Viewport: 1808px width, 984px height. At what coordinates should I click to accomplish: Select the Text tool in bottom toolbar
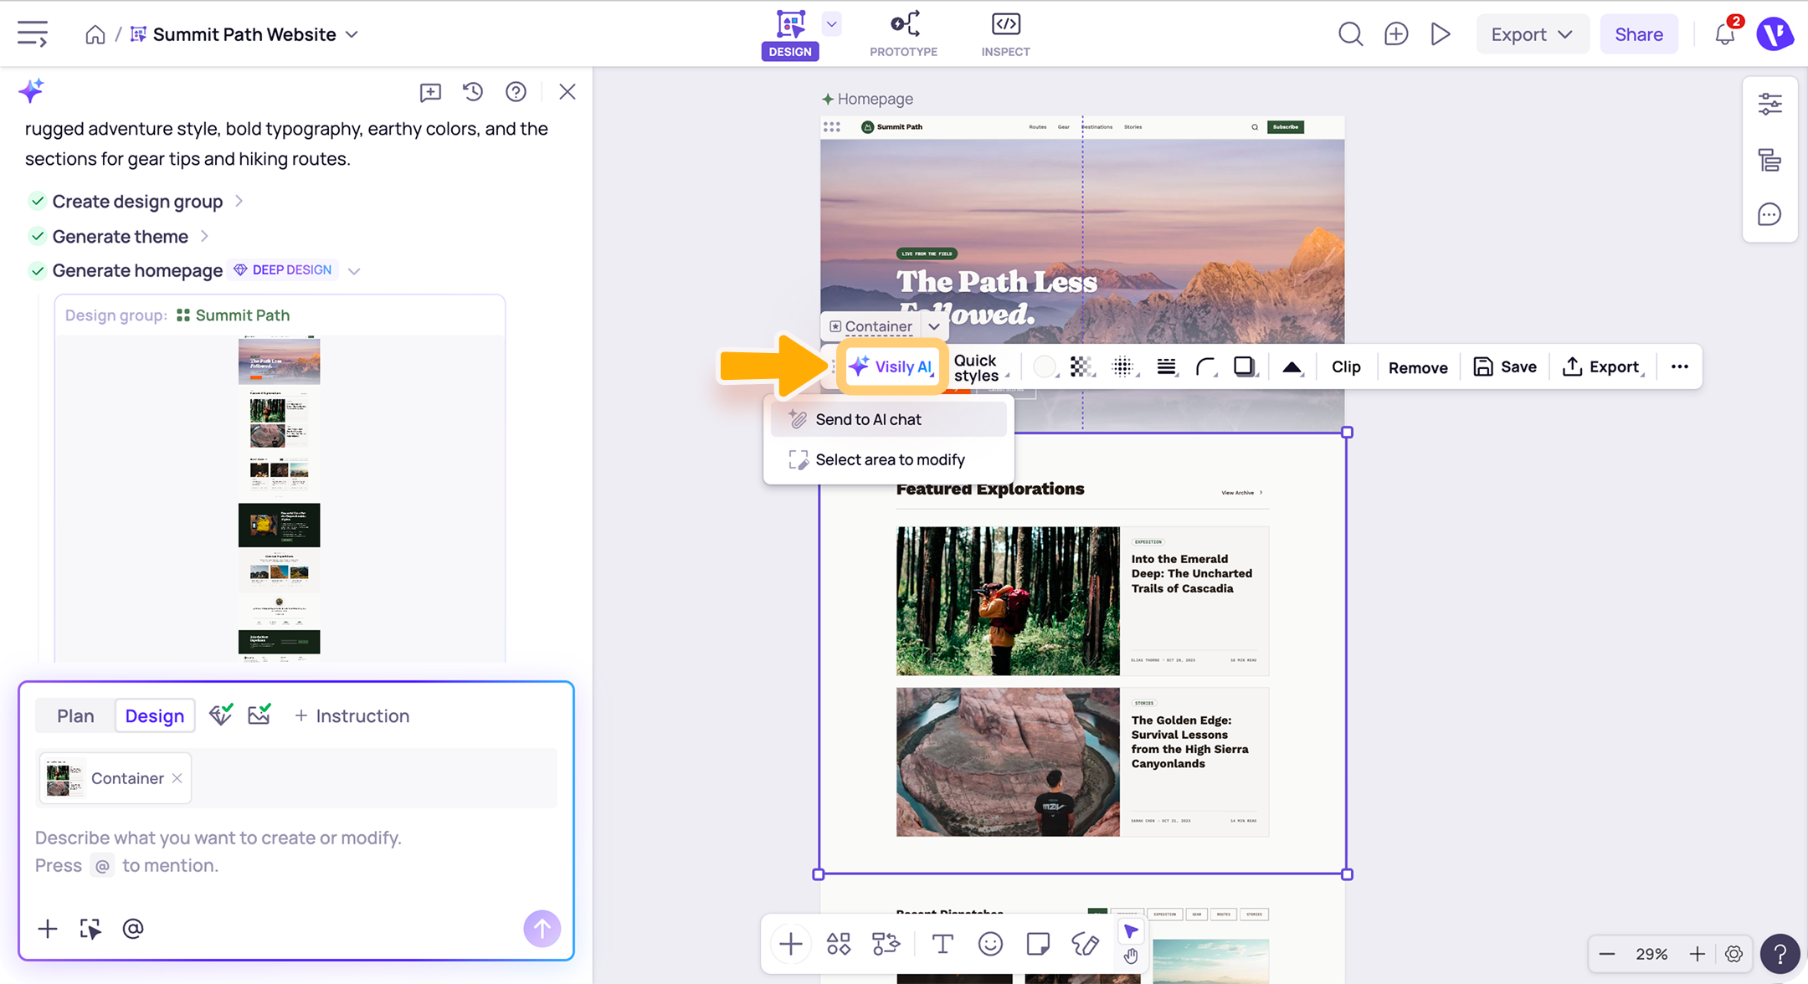[943, 944]
